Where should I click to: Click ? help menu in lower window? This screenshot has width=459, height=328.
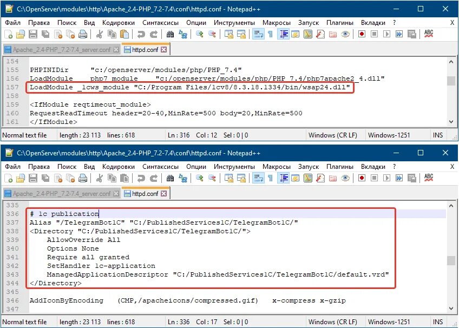coord(394,167)
